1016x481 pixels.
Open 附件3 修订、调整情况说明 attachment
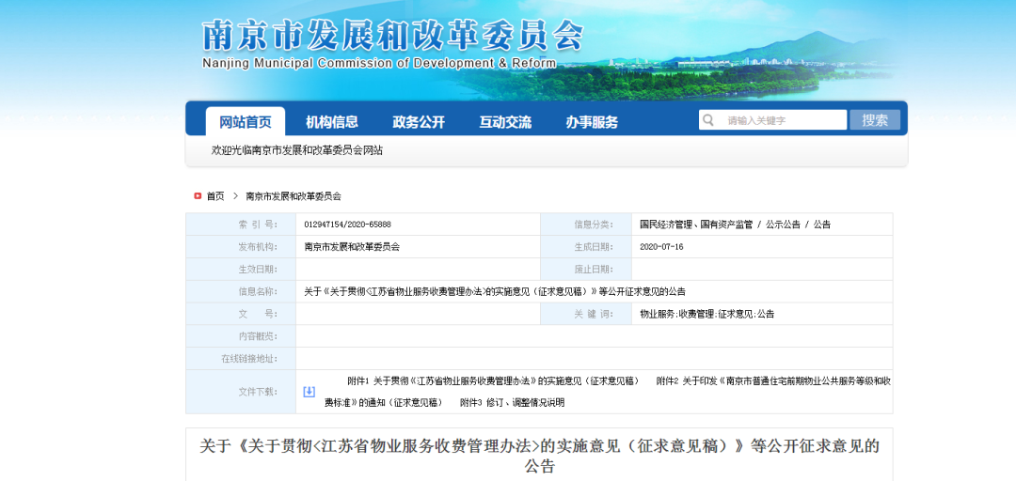click(x=512, y=402)
